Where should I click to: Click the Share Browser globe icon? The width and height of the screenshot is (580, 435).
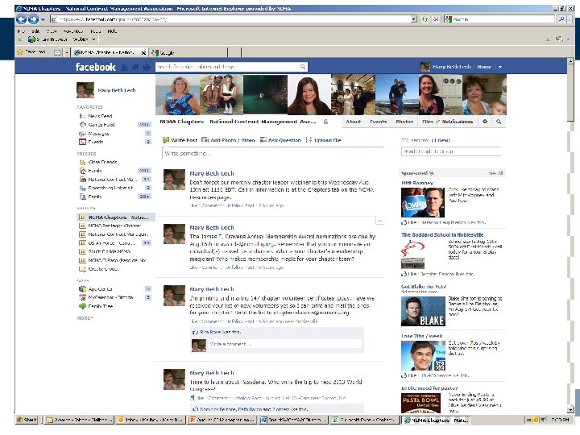pos(31,39)
